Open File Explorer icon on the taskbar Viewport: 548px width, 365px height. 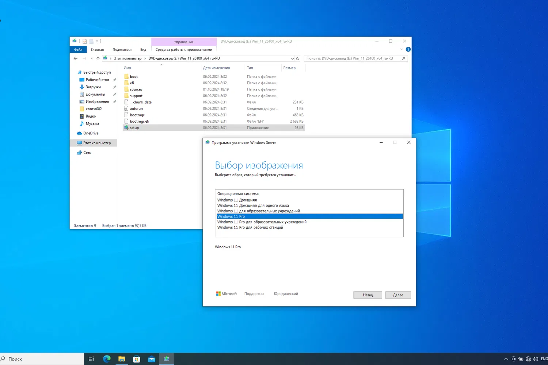[x=122, y=359]
